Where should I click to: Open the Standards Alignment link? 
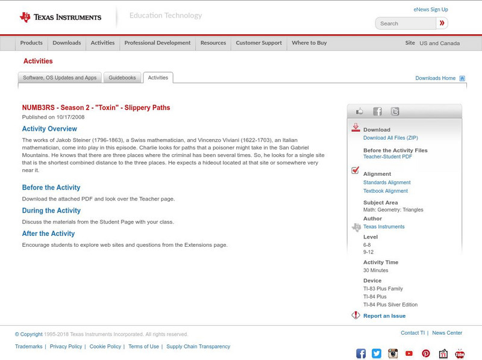[x=386, y=182]
